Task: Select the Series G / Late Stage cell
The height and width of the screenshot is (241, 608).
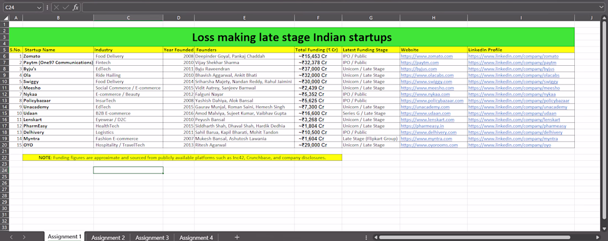Action: (371, 113)
